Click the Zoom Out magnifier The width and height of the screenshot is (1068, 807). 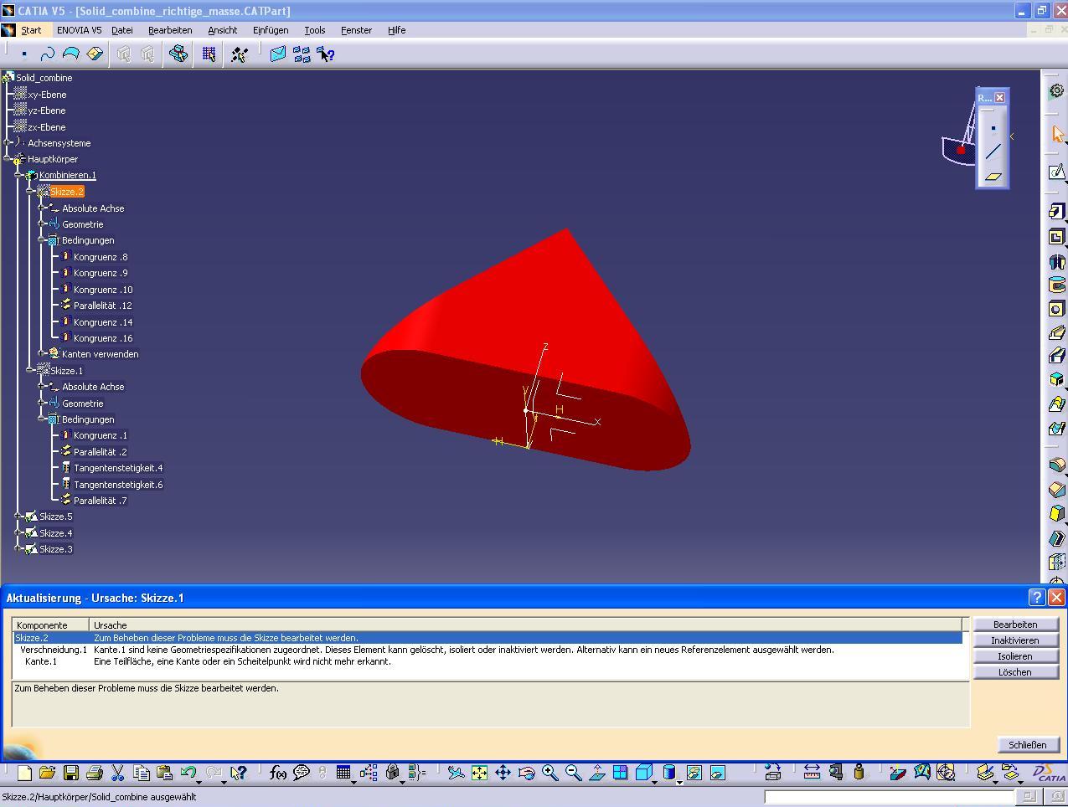573,773
